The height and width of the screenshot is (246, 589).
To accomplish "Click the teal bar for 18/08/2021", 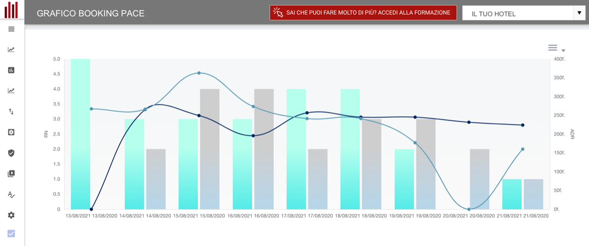I will click(350, 149).
